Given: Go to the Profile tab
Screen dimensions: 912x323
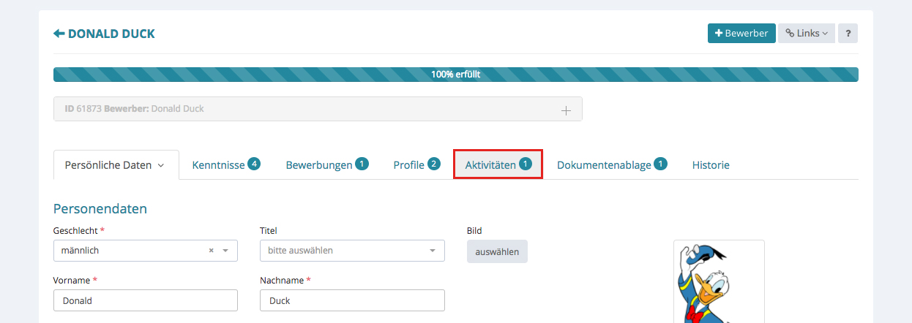Looking at the screenshot, I should pyautogui.click(x=416, y=165).
